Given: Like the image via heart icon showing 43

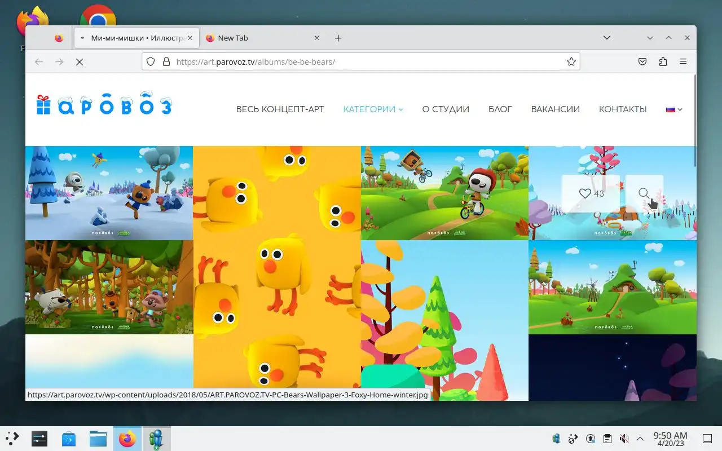Looking at the screenshot, I should click(x=591, y=193).
